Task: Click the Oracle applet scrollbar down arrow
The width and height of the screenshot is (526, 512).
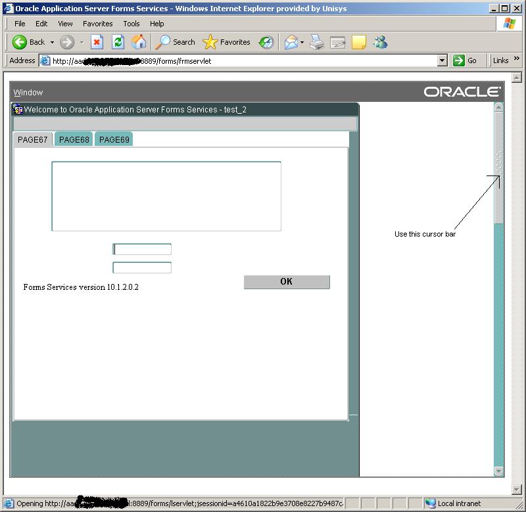Action: [x=499, y=471]
